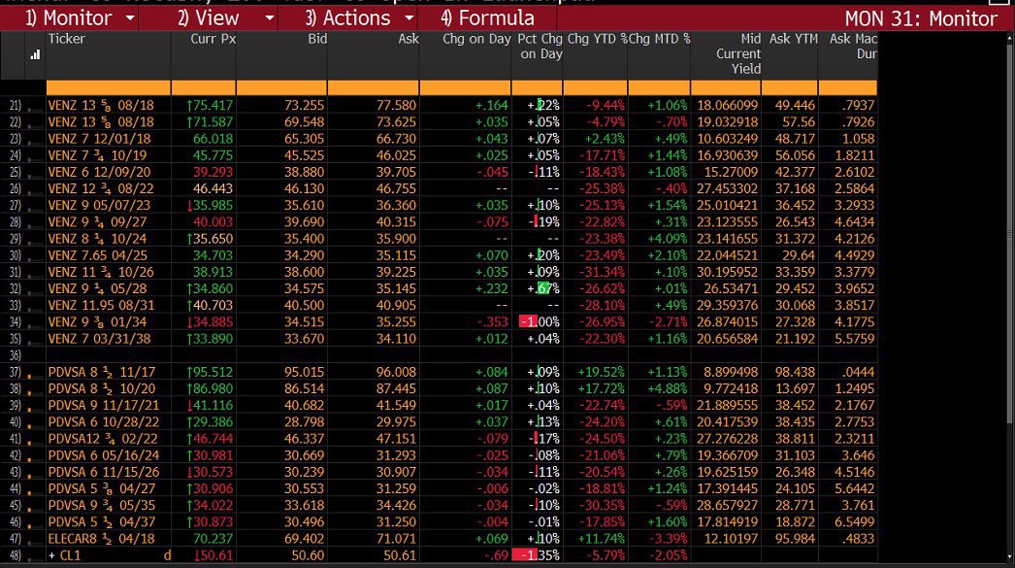1015x568 pixels.
Task: Click the +.67% percent change cell
Action: [543, 289]
